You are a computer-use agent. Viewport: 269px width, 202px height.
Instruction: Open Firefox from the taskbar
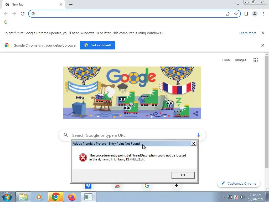(72, 197)
